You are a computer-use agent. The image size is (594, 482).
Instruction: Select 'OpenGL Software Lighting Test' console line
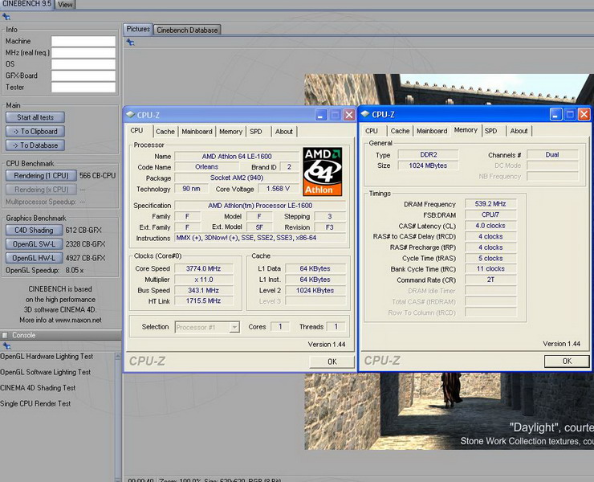[46, 372]
